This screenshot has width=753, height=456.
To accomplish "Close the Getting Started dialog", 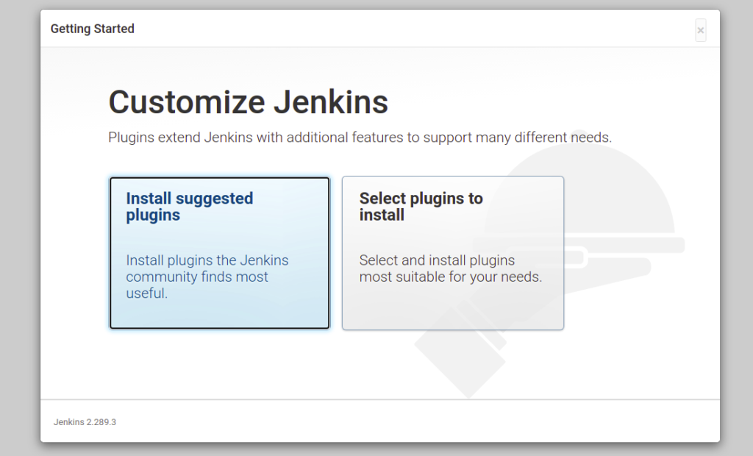I will pos(701,30).
